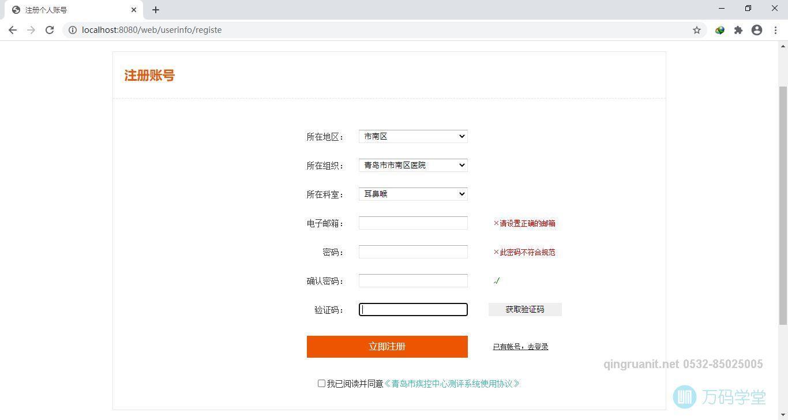Open the 青岛市疾控中心测评系统使用协议 agreement link

(452, 383)
